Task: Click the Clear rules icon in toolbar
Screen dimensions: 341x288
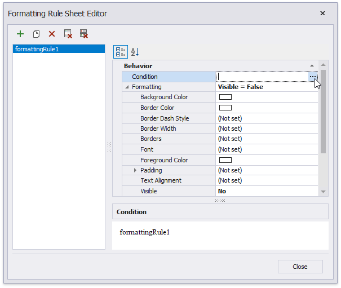Action: coord(68,34)
